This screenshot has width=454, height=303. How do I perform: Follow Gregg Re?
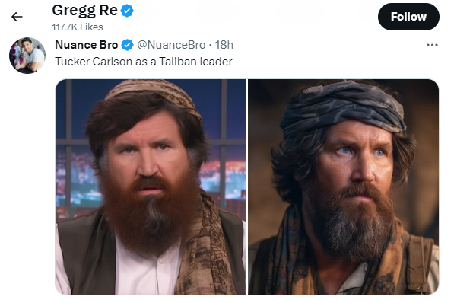pyautogui.click(x=408, y=17)
